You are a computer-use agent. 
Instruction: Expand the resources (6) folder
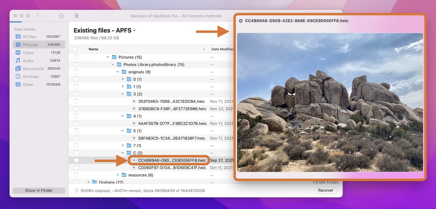click(118, 175)
